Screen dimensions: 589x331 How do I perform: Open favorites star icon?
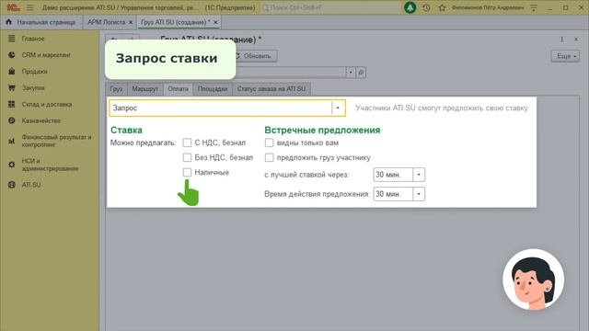point(442,7)
